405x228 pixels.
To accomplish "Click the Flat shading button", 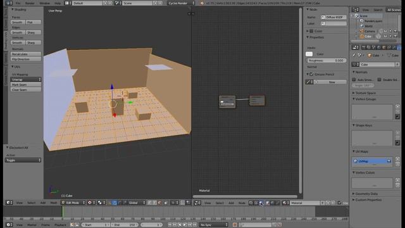I will coord(34,22).
